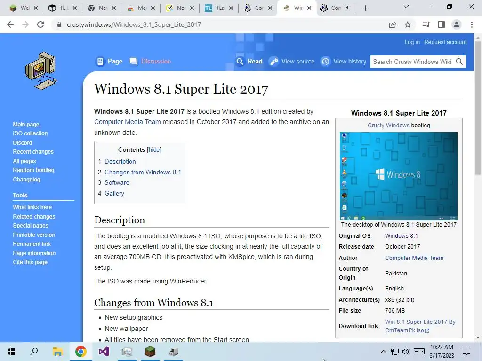The width and height of the screenshot is (482, 361).
Task: Bookmark this page with the star icon
Action: click(408, 24)
